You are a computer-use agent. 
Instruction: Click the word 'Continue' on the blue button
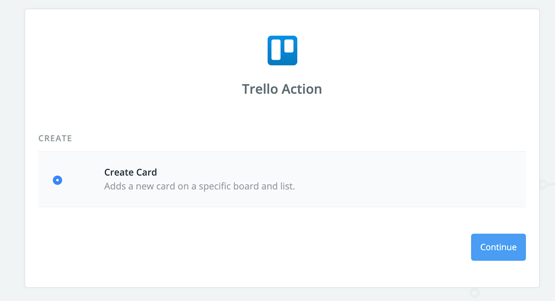498,247
